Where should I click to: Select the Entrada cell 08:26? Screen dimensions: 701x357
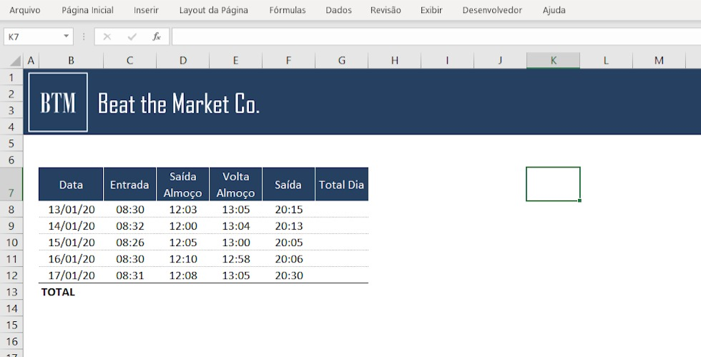[x=129, y=243]
